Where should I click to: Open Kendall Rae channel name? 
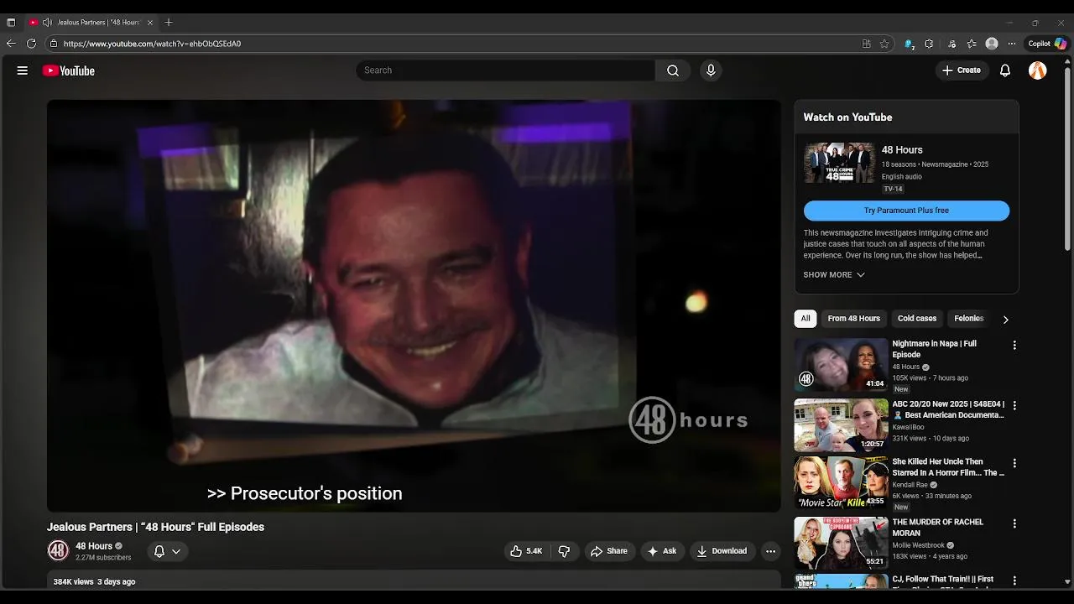[910, 485]
